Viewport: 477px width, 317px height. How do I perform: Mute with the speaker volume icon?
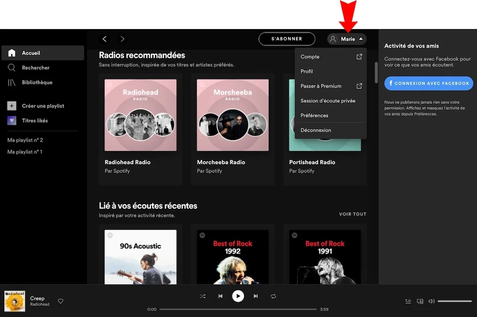pos(431,301)
